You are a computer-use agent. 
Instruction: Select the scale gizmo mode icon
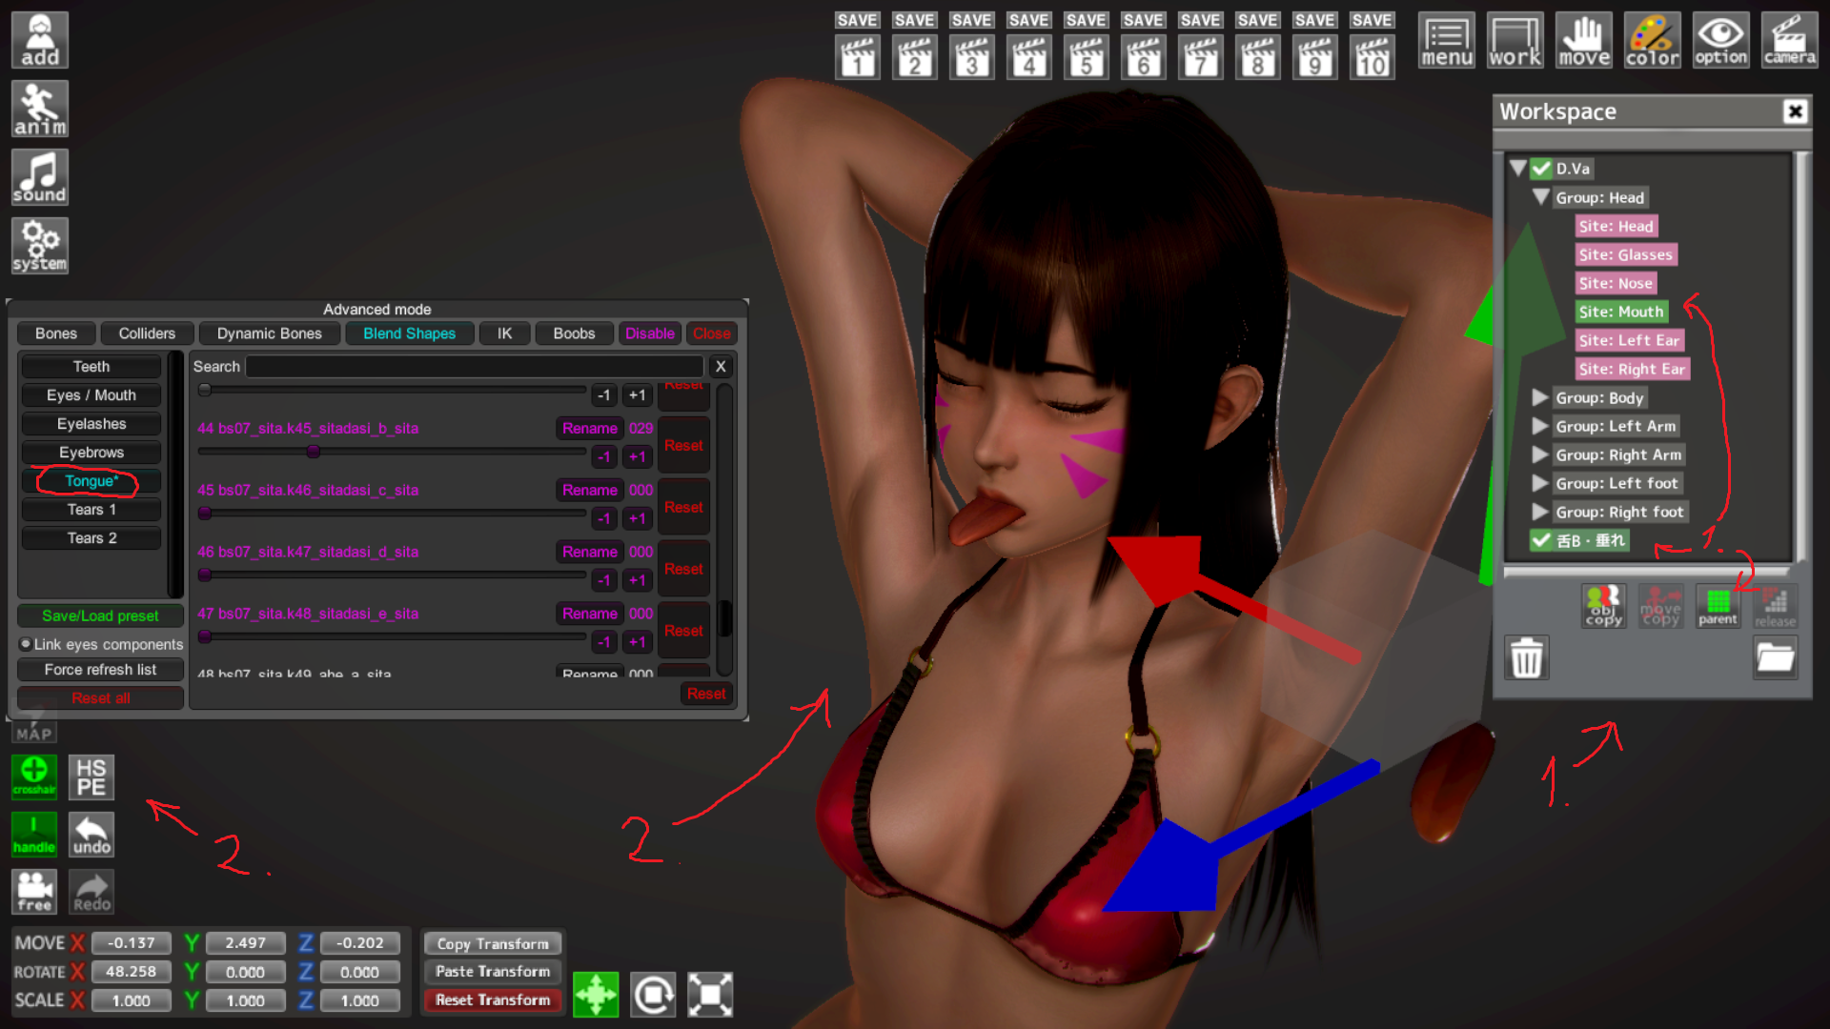click(x=710, y=995)
